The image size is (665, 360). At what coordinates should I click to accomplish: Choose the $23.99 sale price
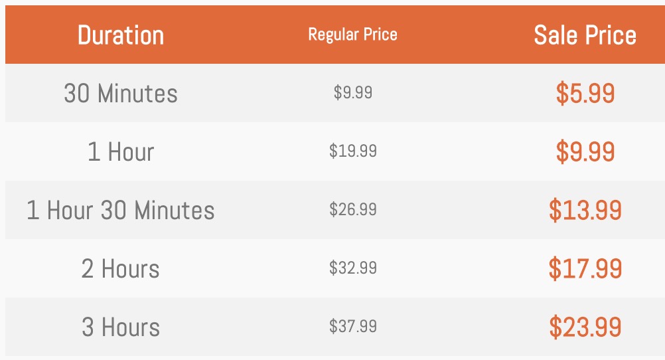585,327
